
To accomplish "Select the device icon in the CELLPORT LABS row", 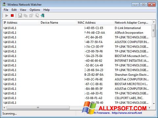I will pos(5,98).
